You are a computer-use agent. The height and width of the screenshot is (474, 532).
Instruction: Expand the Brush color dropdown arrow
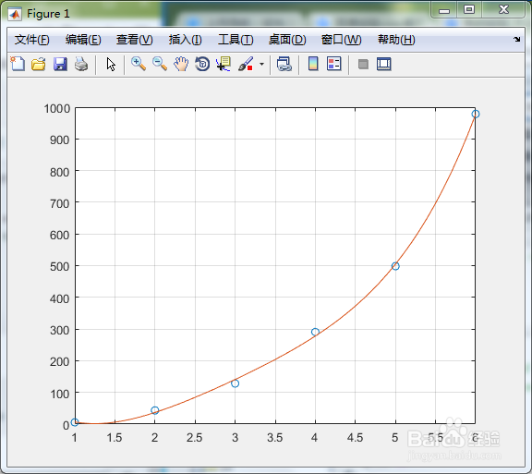[x=261, y=64]
